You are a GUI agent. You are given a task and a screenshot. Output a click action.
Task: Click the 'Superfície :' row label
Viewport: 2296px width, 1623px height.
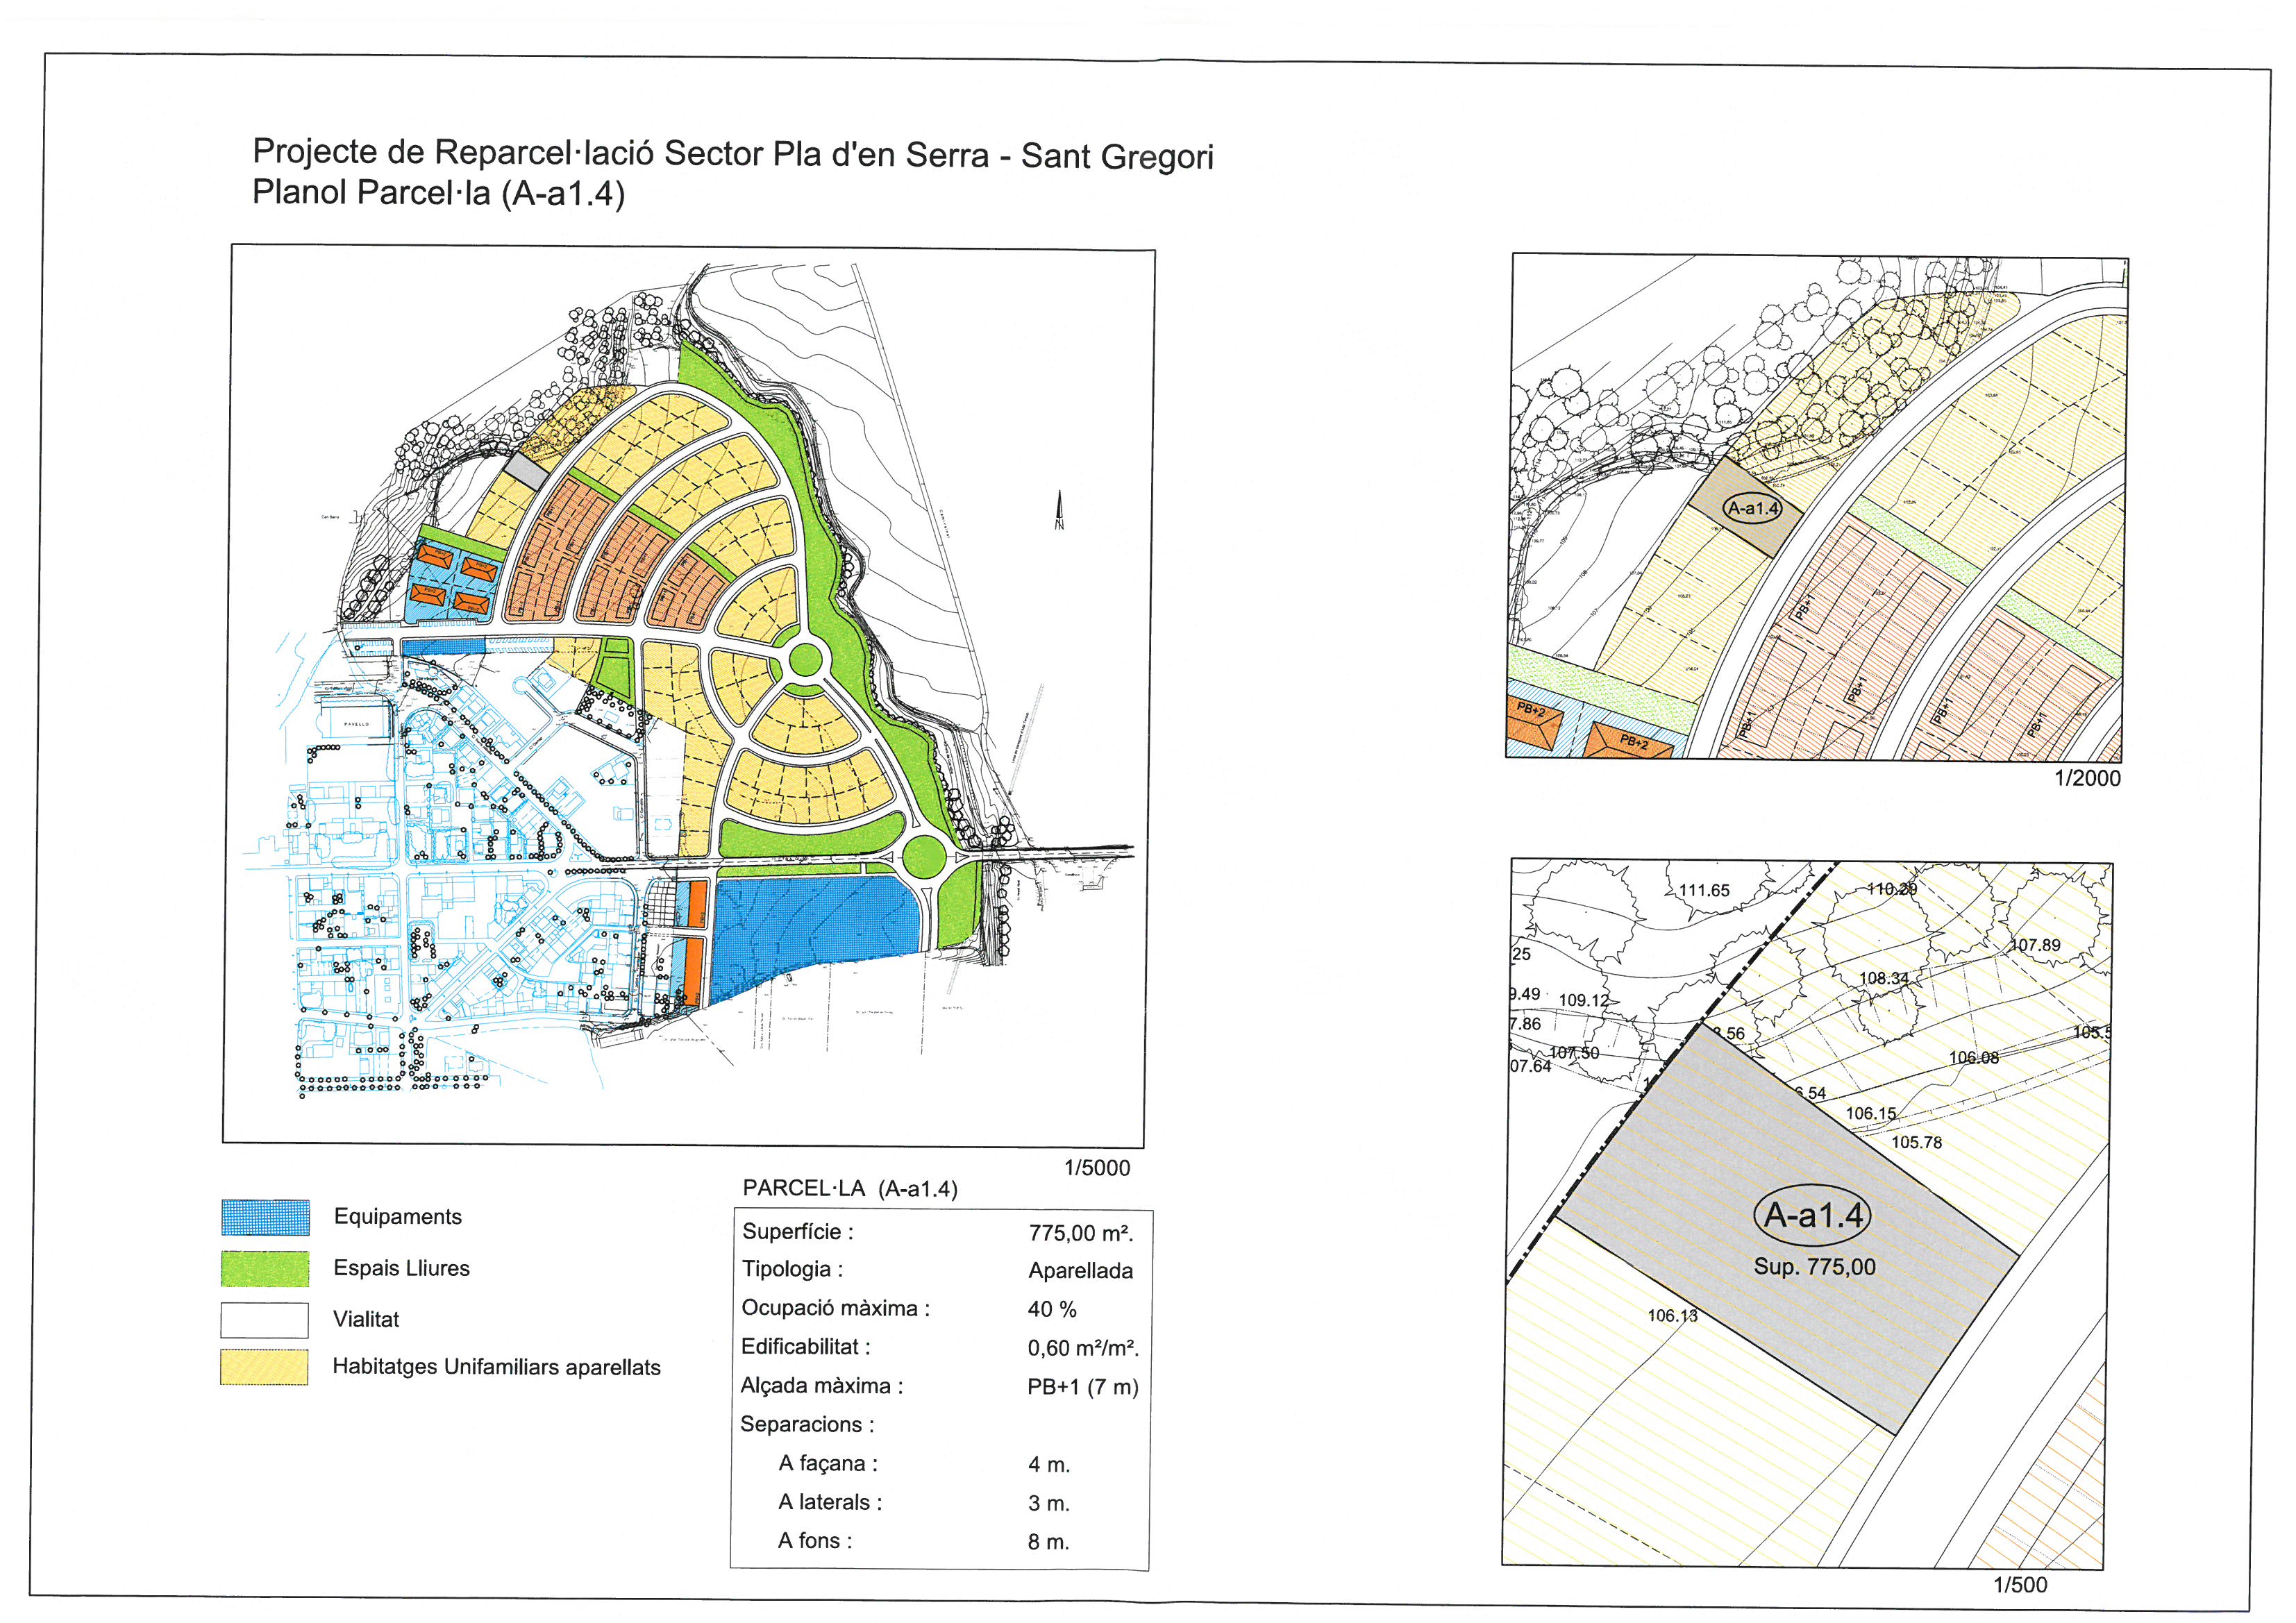pyautogui.click(x=798, y=1232)
